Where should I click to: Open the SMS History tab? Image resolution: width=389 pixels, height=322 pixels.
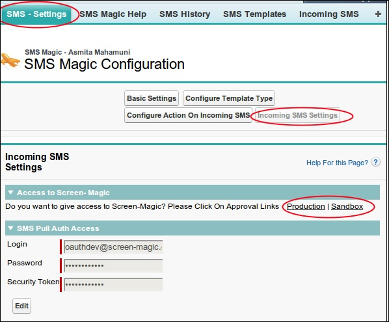185,14
